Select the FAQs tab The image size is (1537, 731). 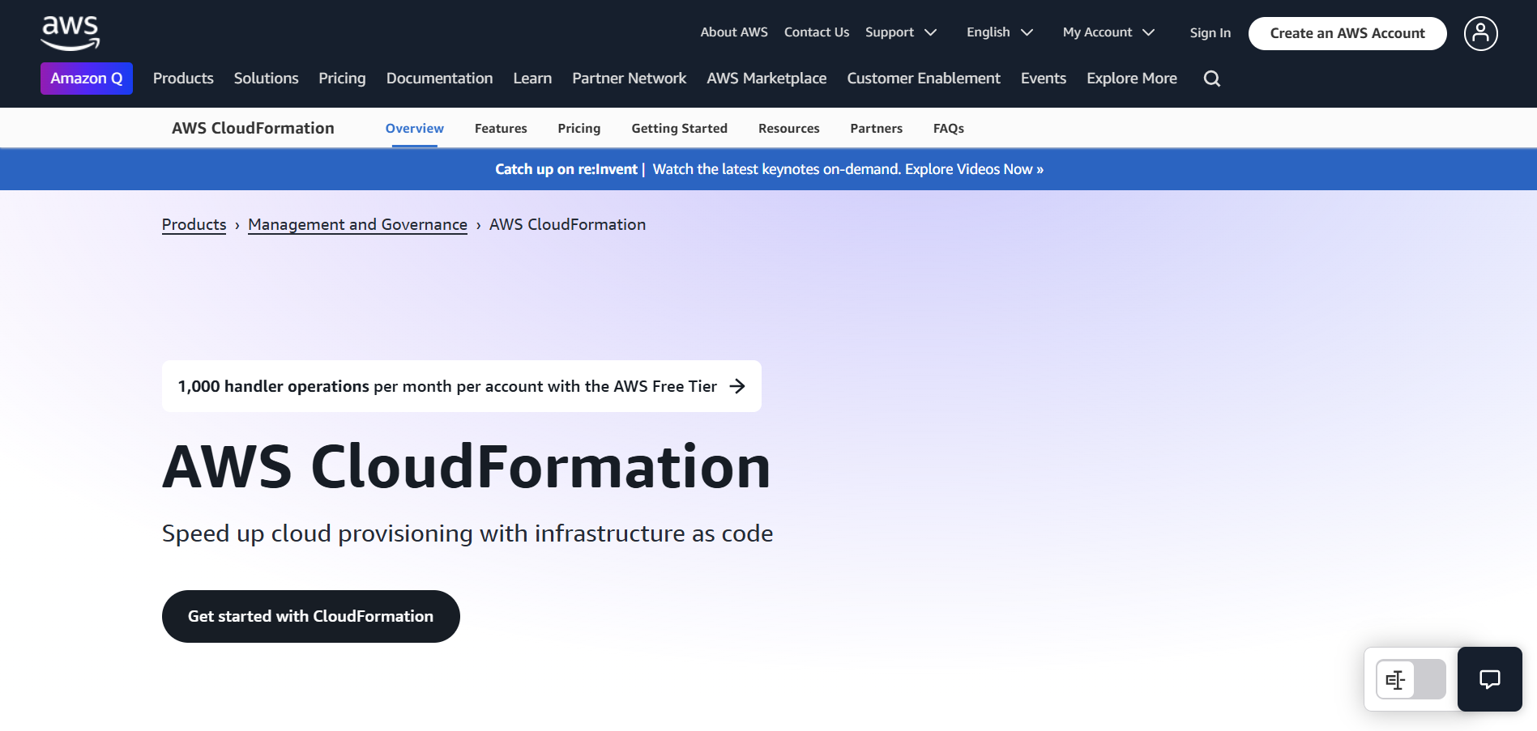pos(948,129)
